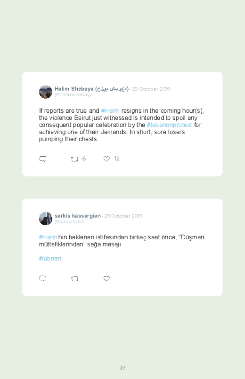Open sarkis kassargian's profile avatar
The width and height of the screenshot is (245, 379).
[46, 219]
